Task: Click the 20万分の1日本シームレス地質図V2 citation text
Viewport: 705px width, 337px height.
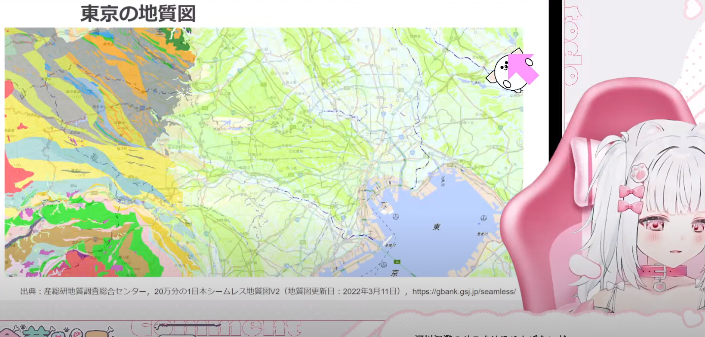Action: coord(217,291)
